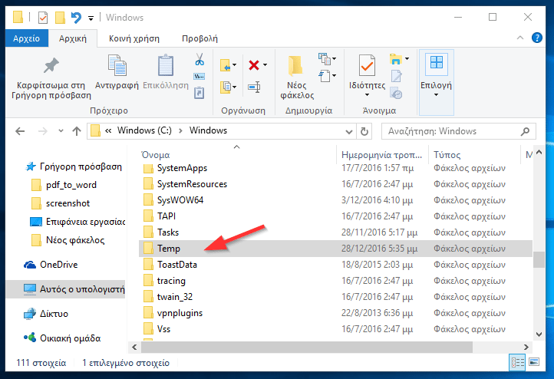The width and height of the screenshot is (554, 379).
Task: Click the Move to icon in the Organize group
Action: coord(225,65)
